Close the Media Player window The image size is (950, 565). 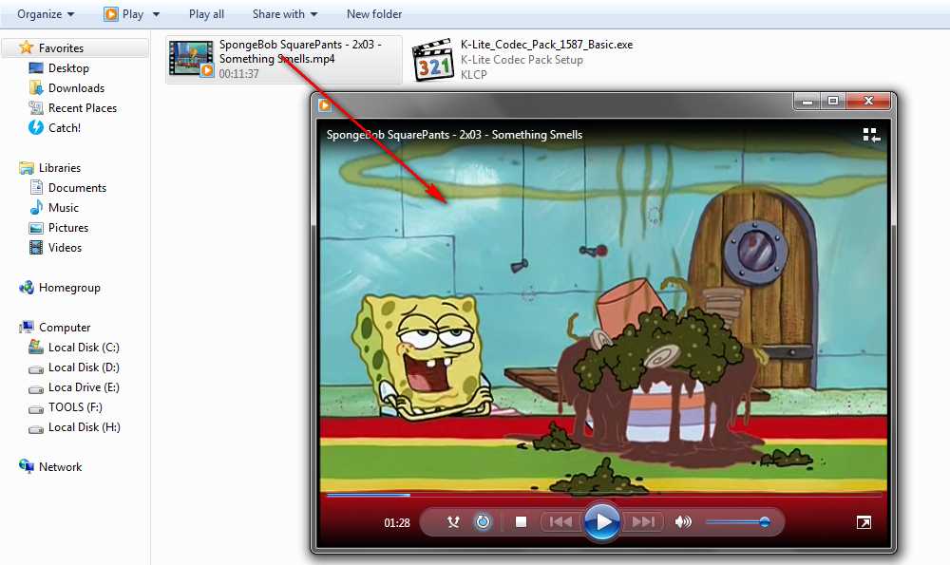point(868,102)
